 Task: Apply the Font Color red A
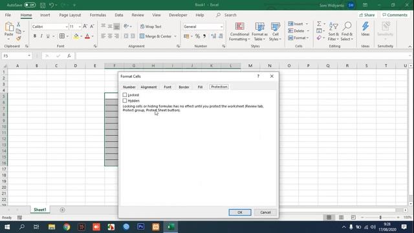click(87, 36)
